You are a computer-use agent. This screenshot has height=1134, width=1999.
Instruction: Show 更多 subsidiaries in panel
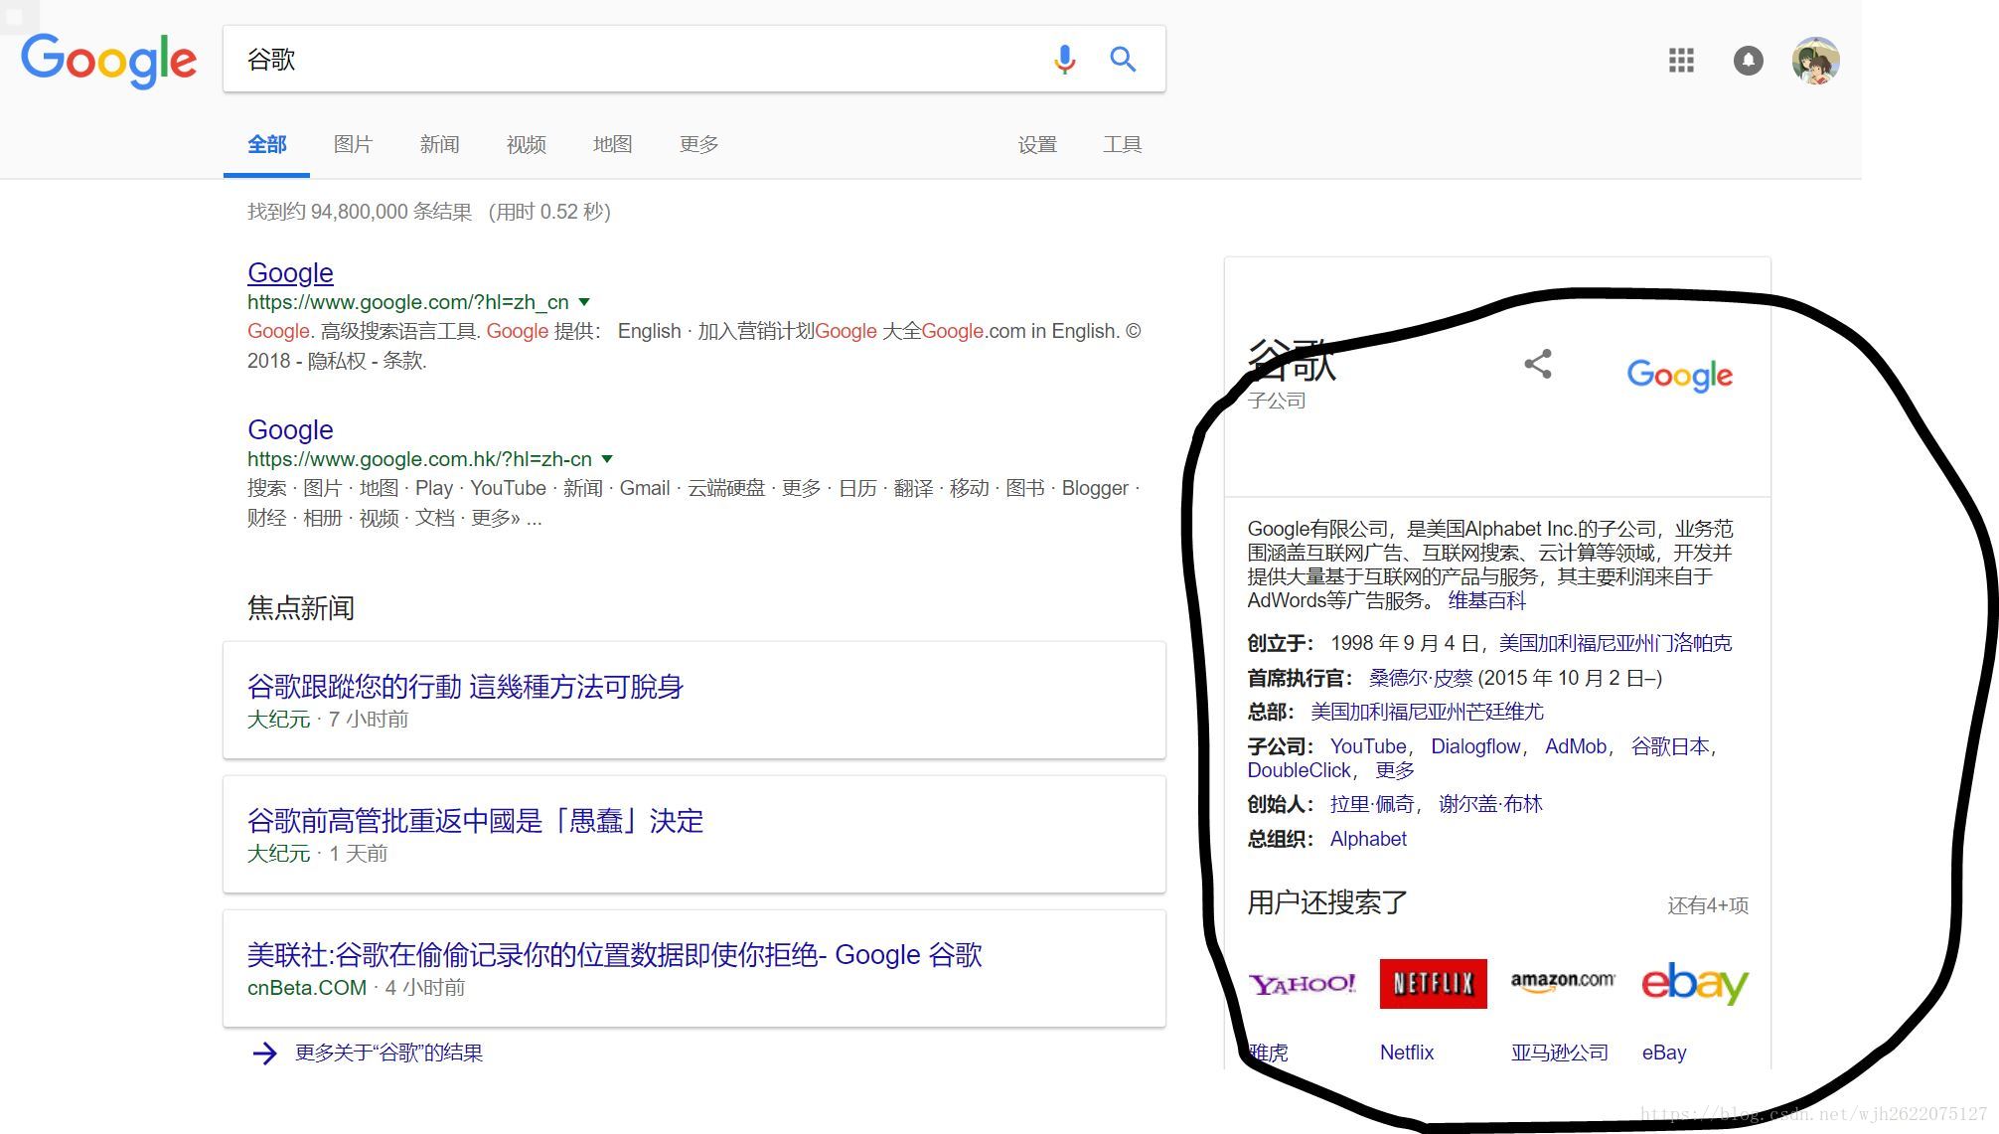(1395, 770)
